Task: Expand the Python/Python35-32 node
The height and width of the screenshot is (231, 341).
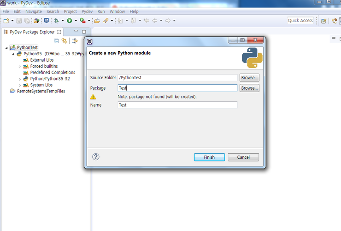Action: pyautogui.click(x=19, y=79)
